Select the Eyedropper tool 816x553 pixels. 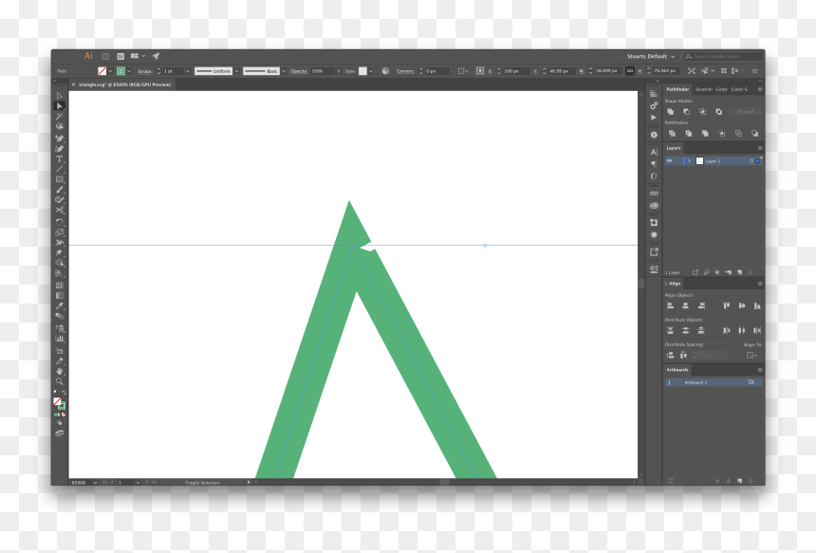(60, 305)
